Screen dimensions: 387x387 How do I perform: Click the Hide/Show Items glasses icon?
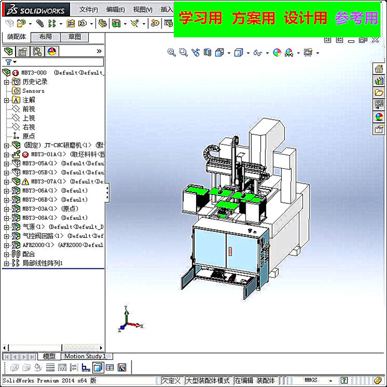pyautogui.click(x=257, y=53)
